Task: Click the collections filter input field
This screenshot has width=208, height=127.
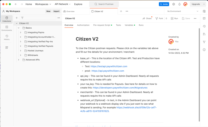Action: [x=38, y=18]
